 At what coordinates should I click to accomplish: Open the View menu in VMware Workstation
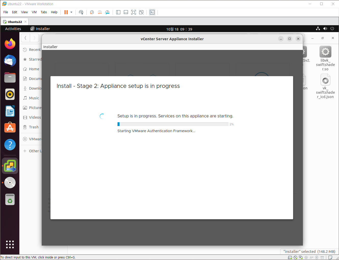(x=24, y=12)
